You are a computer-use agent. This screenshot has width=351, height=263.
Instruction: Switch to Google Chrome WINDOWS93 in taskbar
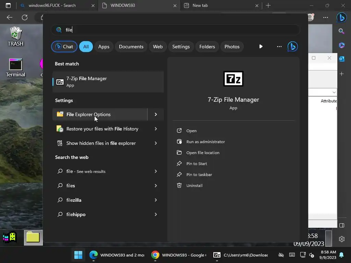tap(178, 255)
